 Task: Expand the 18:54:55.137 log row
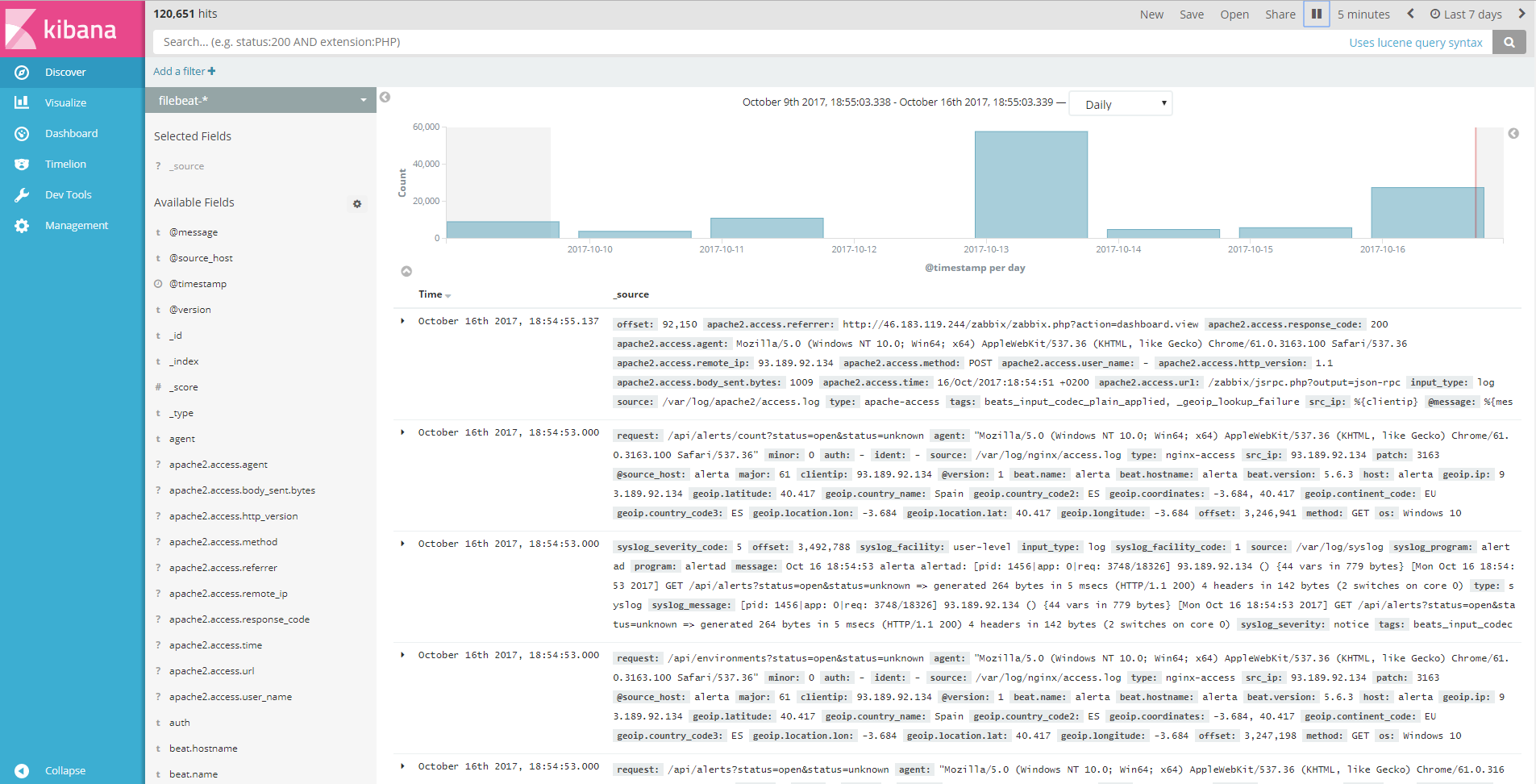pos(403,321)
